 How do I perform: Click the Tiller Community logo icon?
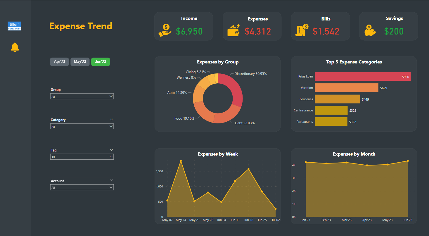click(15, 26)
